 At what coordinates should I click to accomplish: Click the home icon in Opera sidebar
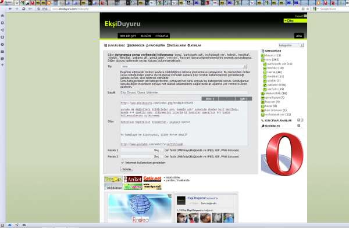click(2, 16)
